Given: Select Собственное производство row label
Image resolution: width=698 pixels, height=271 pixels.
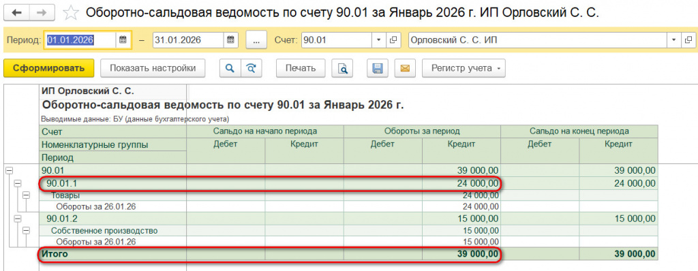Looking at the screenshot, I should [x=104, y=231].
